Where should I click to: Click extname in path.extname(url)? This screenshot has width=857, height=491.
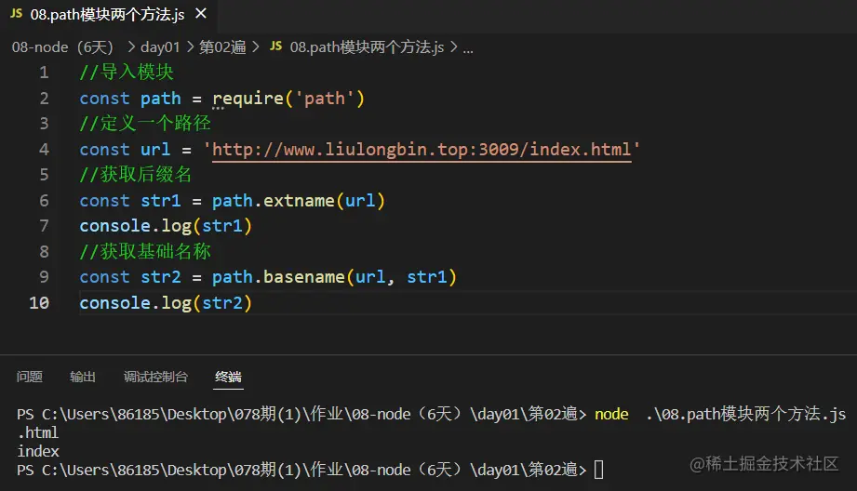[299, 201]
